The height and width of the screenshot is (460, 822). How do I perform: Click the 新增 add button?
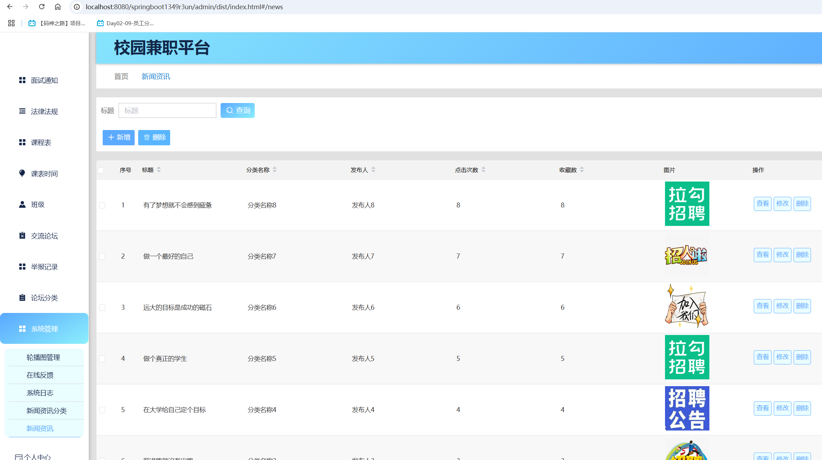click(119, 137)
